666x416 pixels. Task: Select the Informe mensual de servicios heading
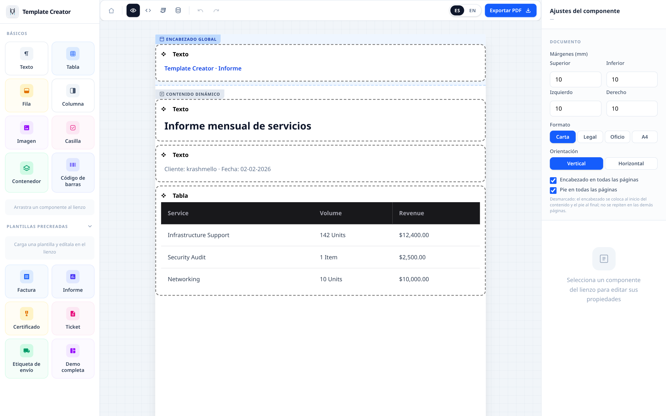coord(238,126)
